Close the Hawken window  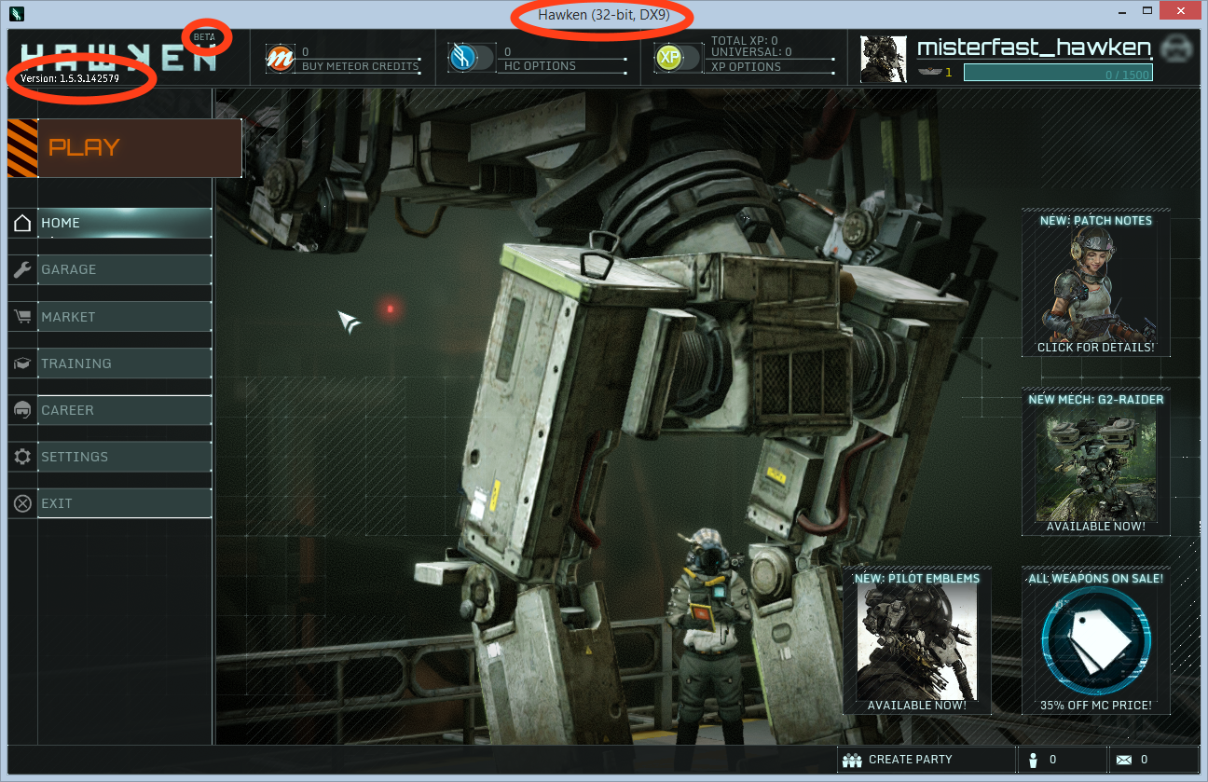click(x=1179, y=10)
